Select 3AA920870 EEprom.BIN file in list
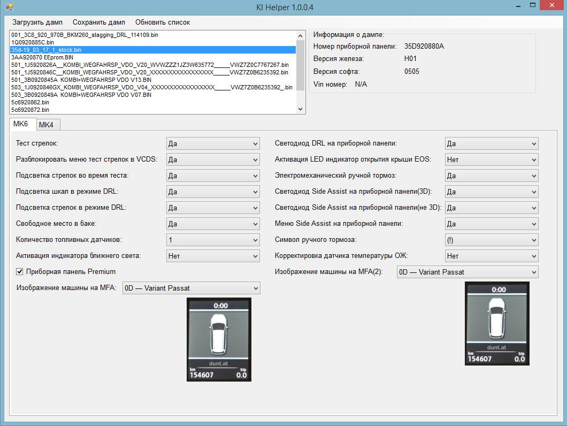567x426 pixels. 42,57
